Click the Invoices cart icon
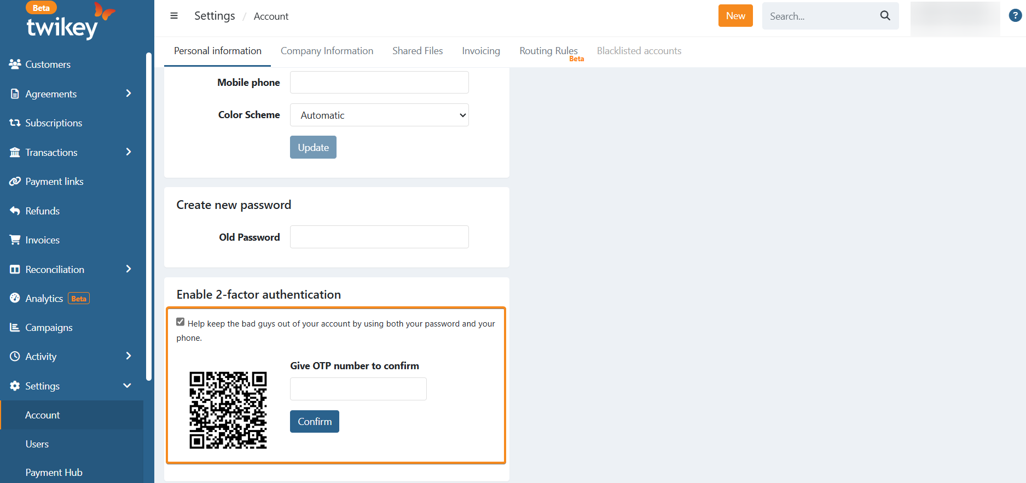 (x=15, y=240)
